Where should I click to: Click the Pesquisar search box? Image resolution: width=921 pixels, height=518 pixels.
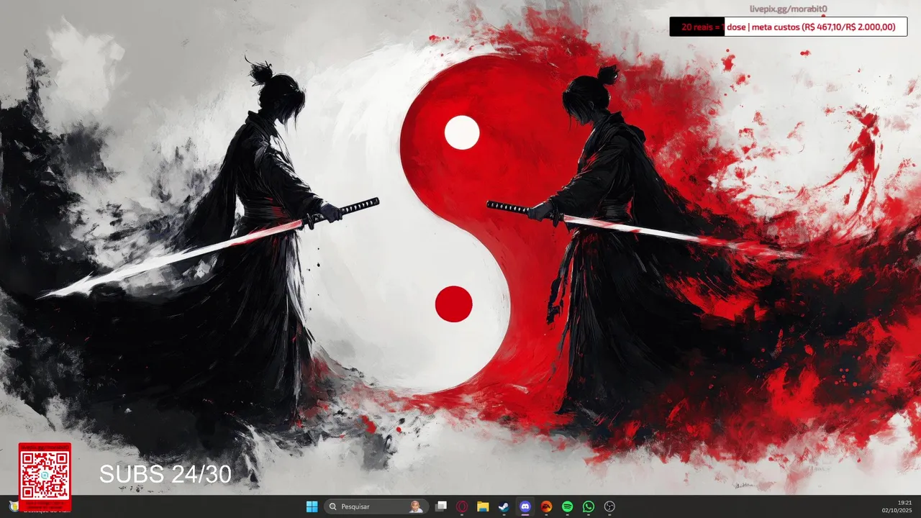coord(376,506)
